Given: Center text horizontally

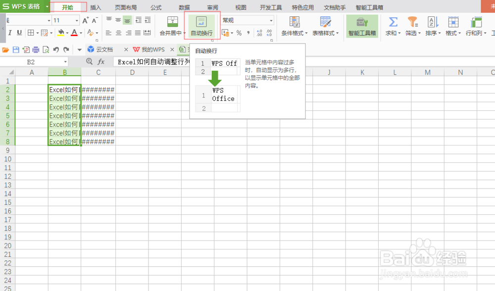Looking at the screenshot, I should pos(118,33).
